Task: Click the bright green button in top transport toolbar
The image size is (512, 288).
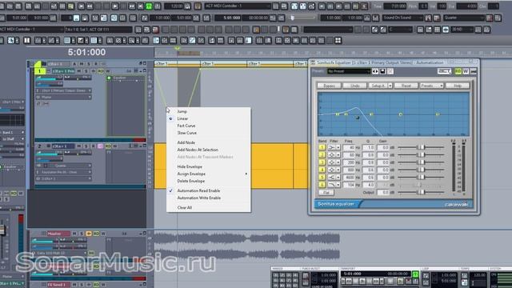Action: pyautogui.click(x=149, y=6)
